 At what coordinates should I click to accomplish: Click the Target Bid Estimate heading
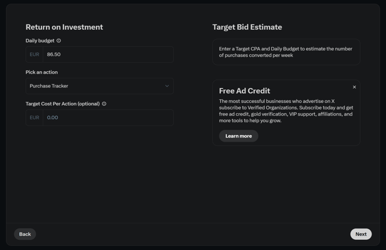coord(247,27)
